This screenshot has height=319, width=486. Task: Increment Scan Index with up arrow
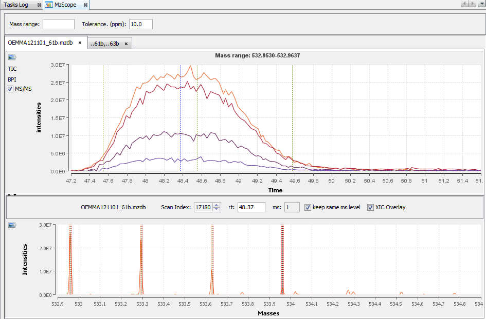(217, 205)
